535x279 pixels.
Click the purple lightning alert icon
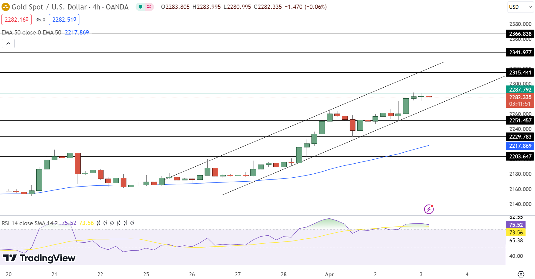coord(429,209)
